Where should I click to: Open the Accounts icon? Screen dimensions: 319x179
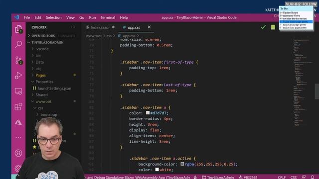tap(18, 153)
